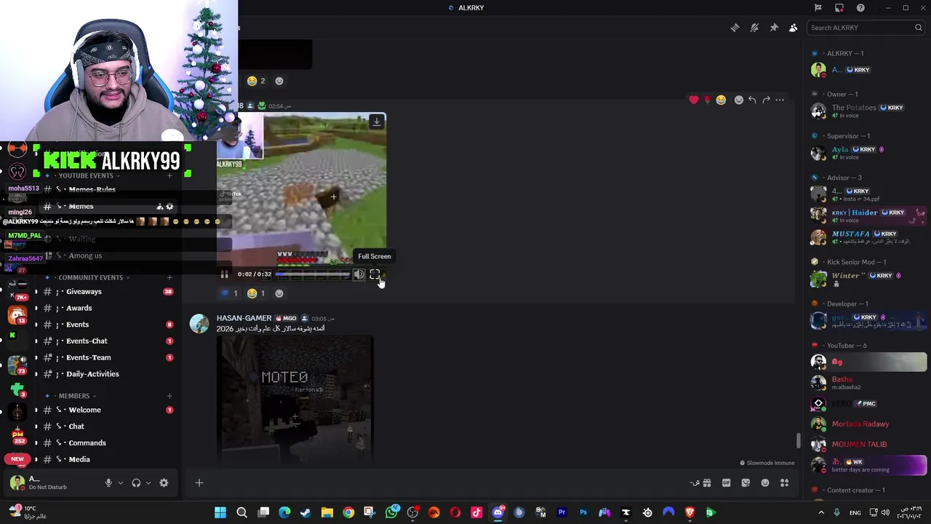This screenshot has height=524, width=931.
Task: Show pinned messages
Action: pos(774,28)
